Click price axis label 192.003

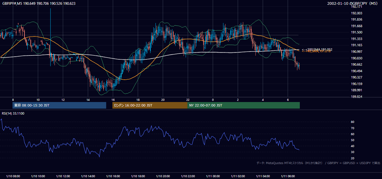[357, 13]
